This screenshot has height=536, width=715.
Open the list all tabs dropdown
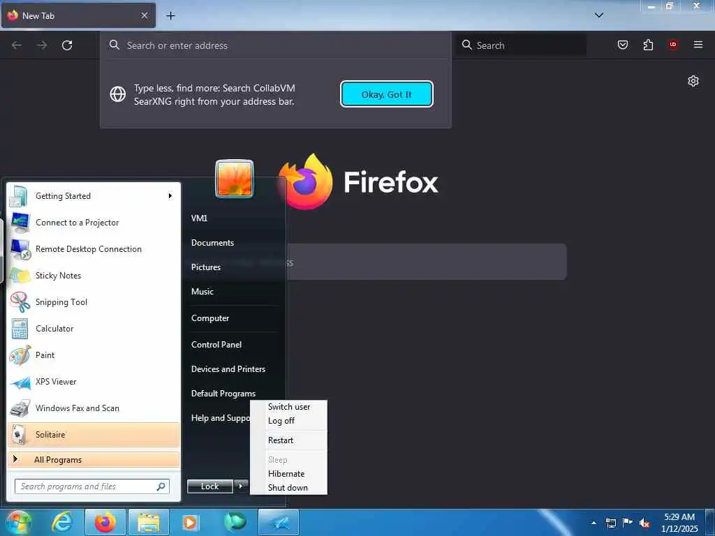pos(599,15)
